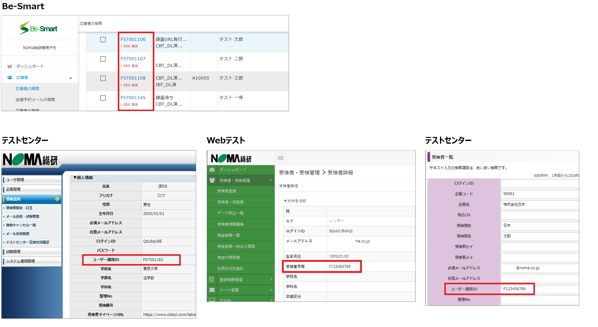The width and height of the screenshot is (598, 327).
Task: Click the 企業コード input field showing 99981
Action: tap(539, 194)
